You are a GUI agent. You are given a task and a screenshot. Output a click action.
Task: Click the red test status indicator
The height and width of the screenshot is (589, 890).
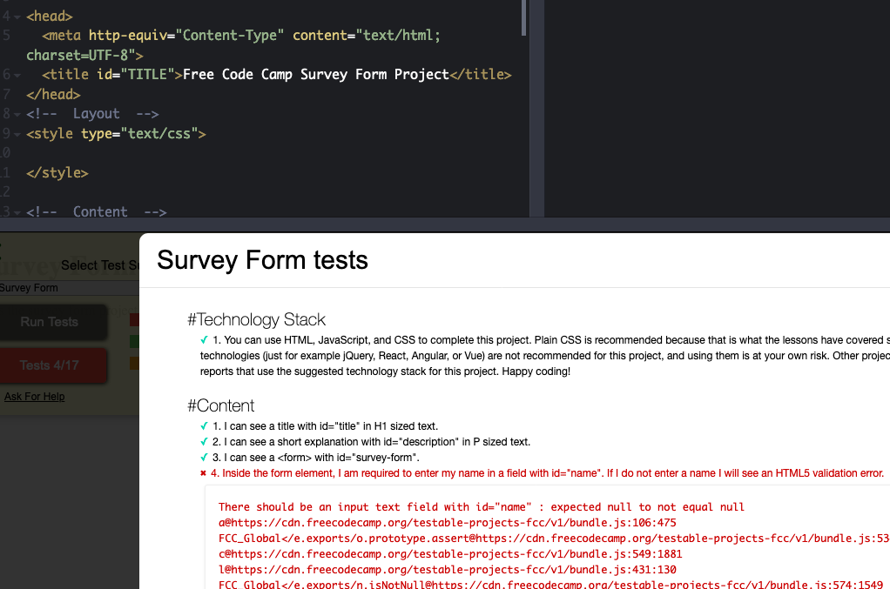(134, 318)
